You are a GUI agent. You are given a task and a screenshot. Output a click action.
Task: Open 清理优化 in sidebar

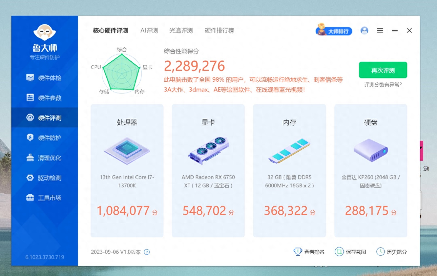click(x=44, y=158)
